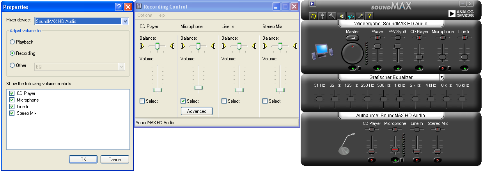Uncheck CD Player in volume controls list

(12, 93)
